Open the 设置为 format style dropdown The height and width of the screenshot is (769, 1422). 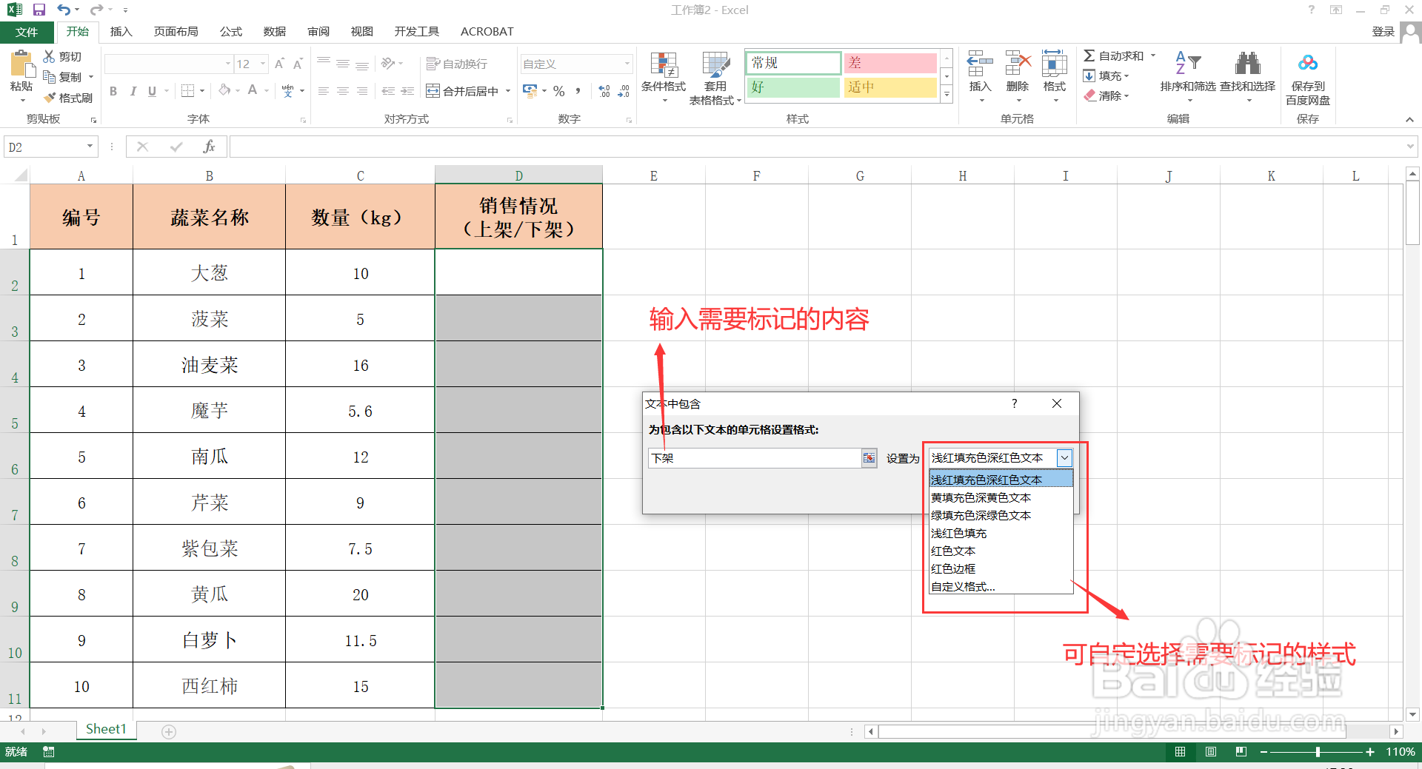tap(1064, 457)
